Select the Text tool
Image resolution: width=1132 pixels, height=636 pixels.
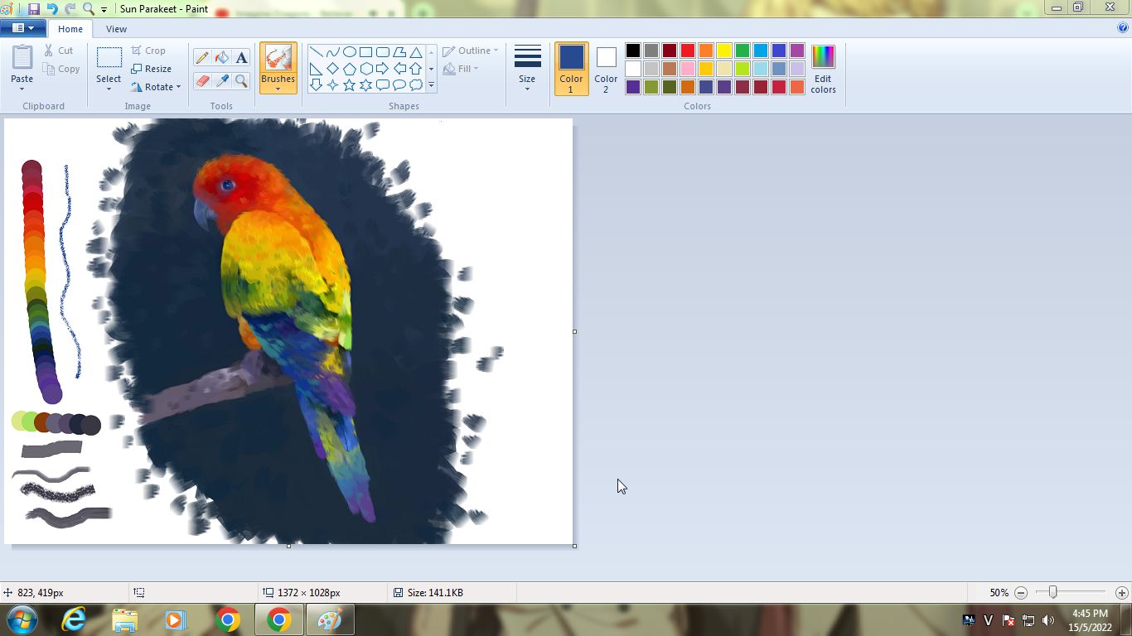[x=241, y=57]
